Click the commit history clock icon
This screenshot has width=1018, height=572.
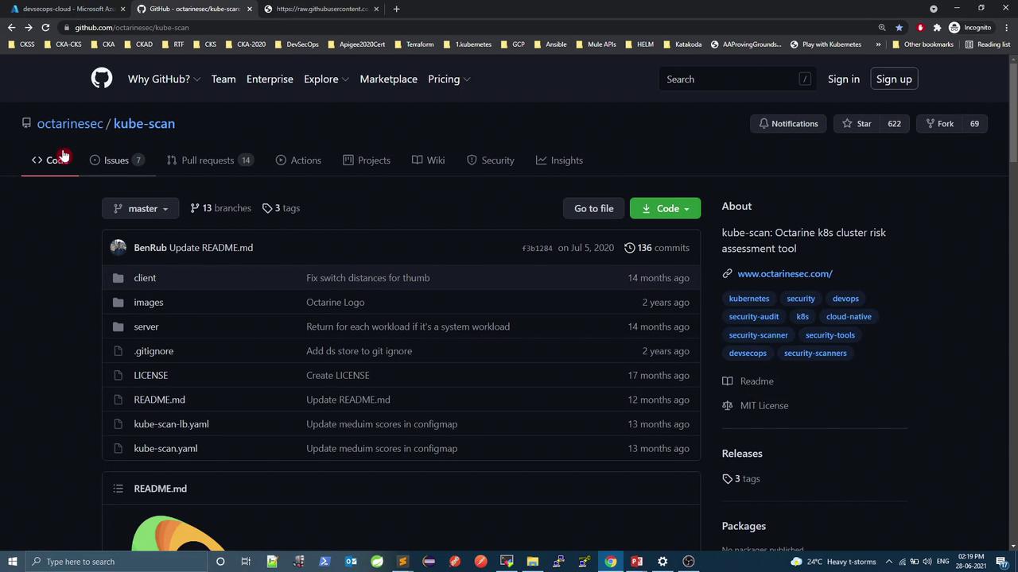point(629,248)
